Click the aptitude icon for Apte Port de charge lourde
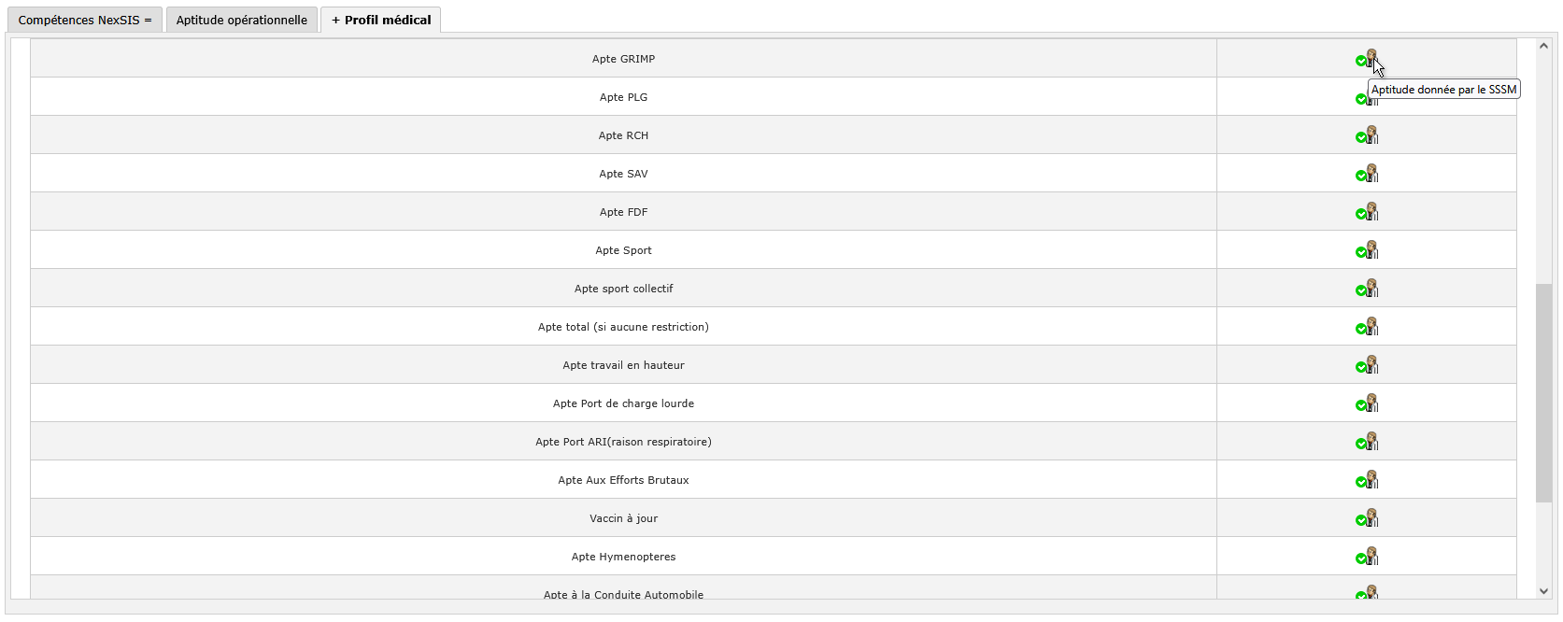1563x622 pixels. (x=1367, y=403)
